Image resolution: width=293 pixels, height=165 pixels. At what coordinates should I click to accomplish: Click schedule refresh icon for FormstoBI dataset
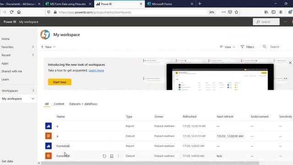(x=112, y=156)
